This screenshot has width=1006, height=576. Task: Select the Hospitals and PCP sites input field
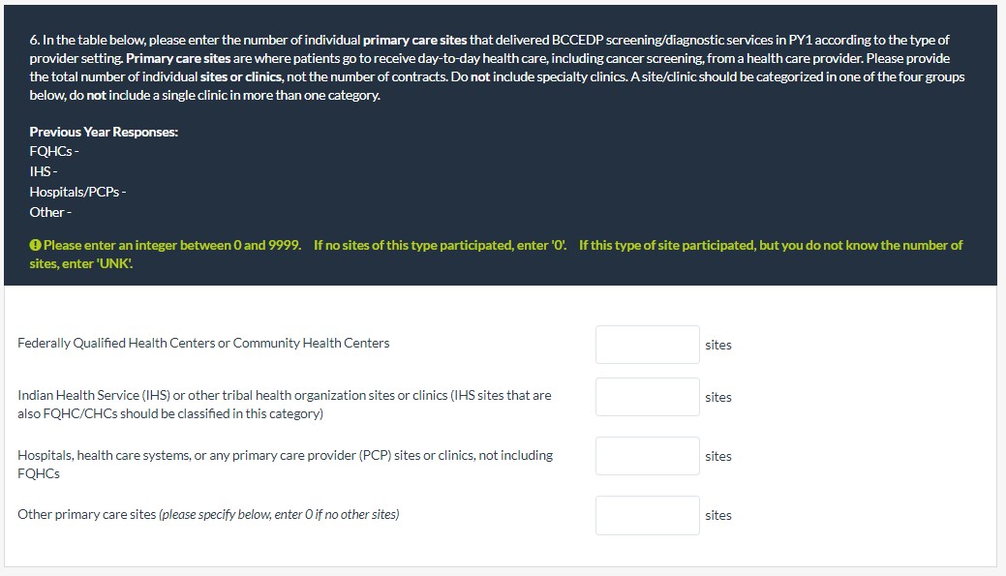[647, 456]
